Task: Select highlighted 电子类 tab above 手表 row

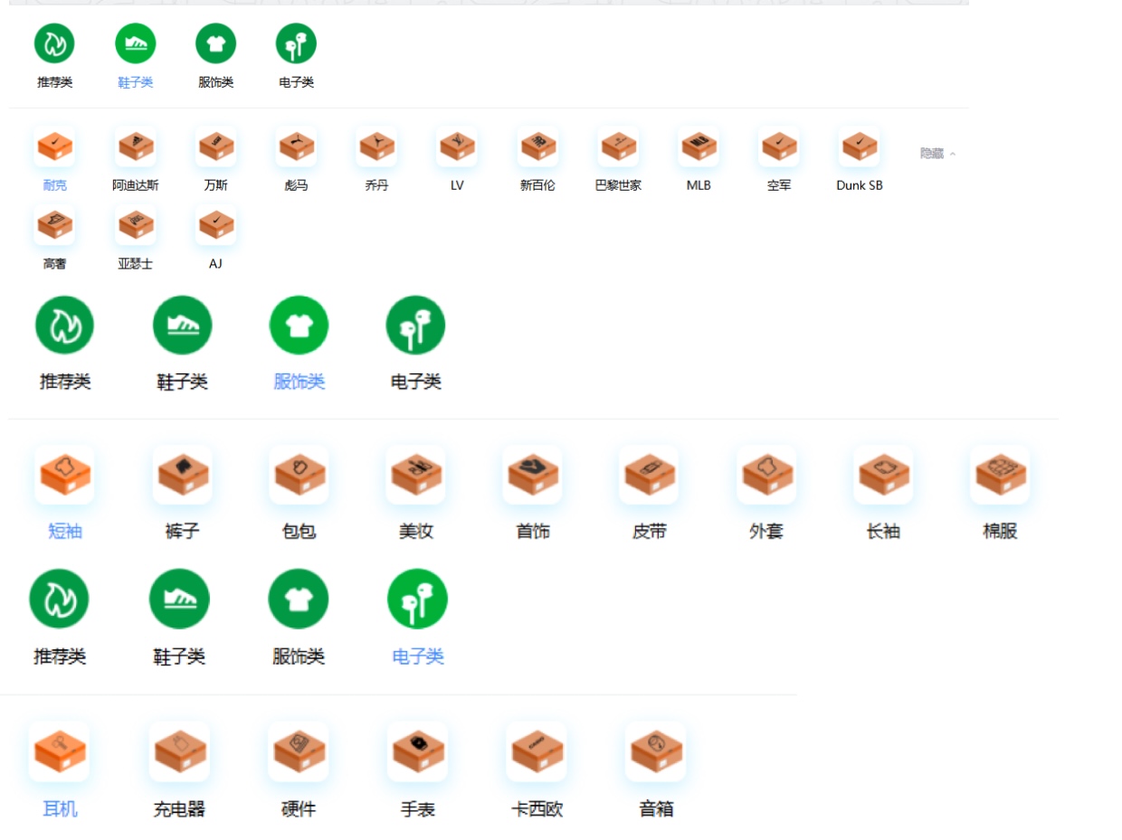Action: click(x=417, y=599)
